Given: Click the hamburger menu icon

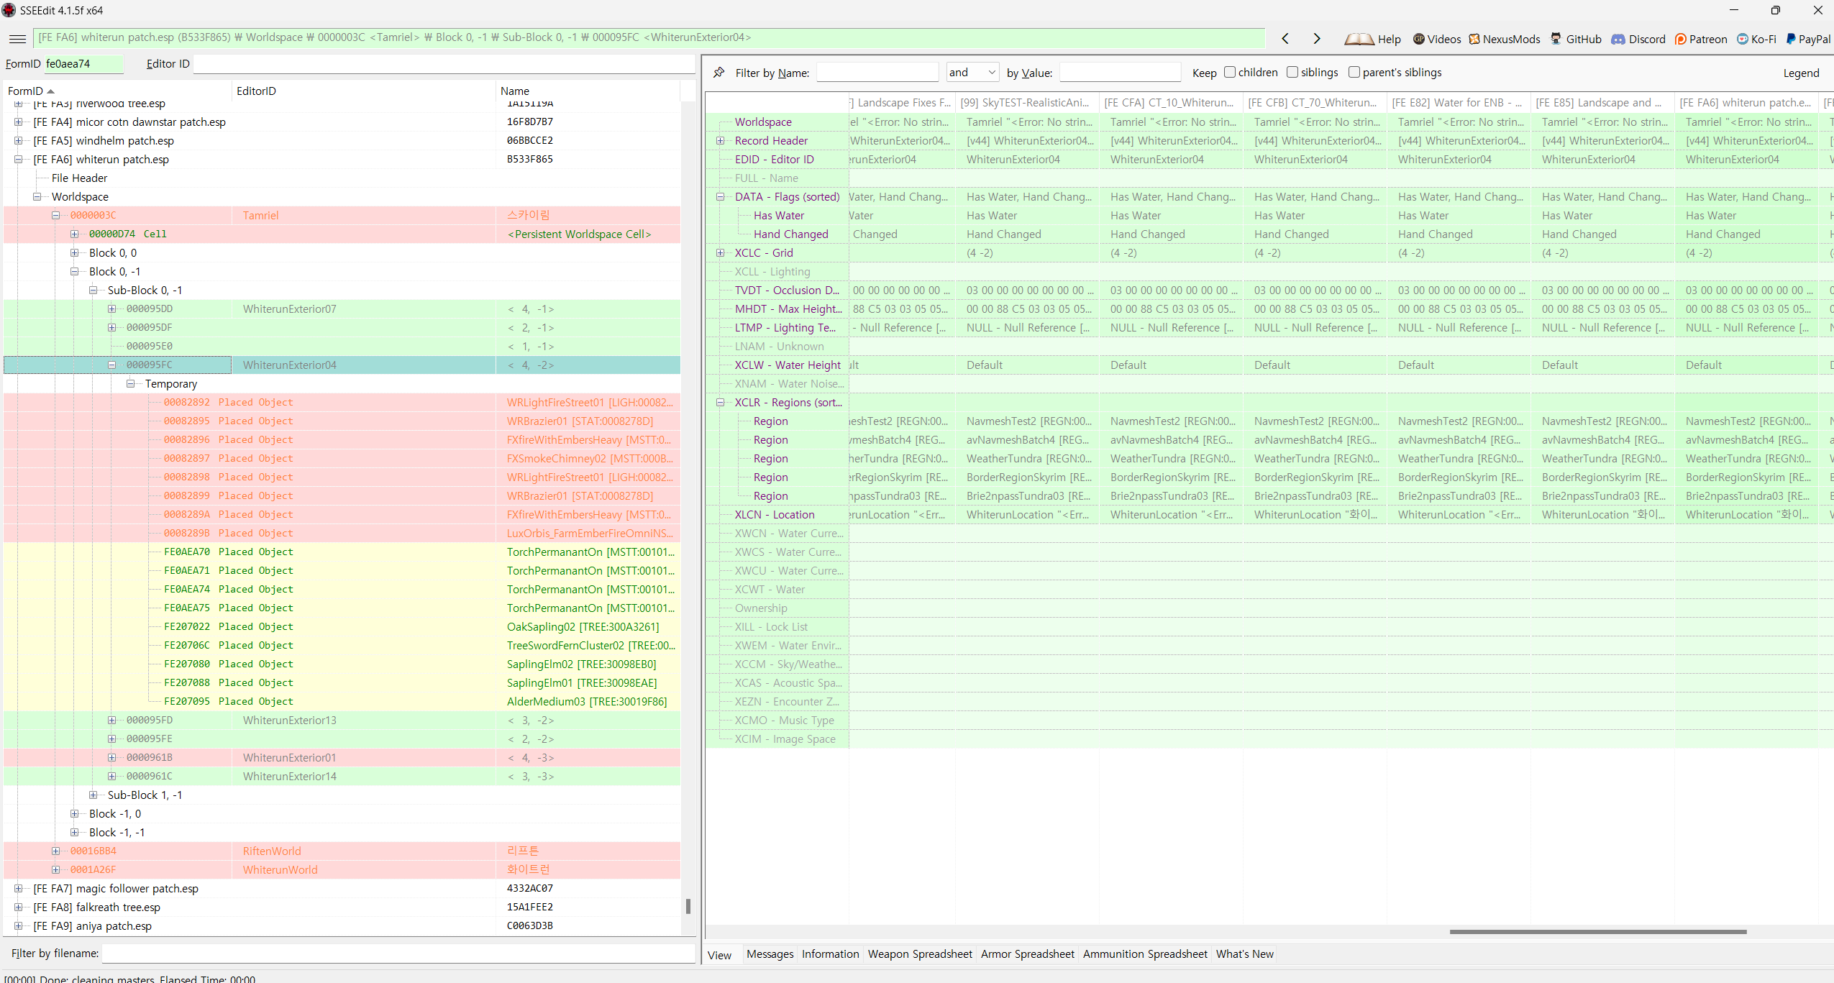Looking at the screenshot, I should 18,39.
